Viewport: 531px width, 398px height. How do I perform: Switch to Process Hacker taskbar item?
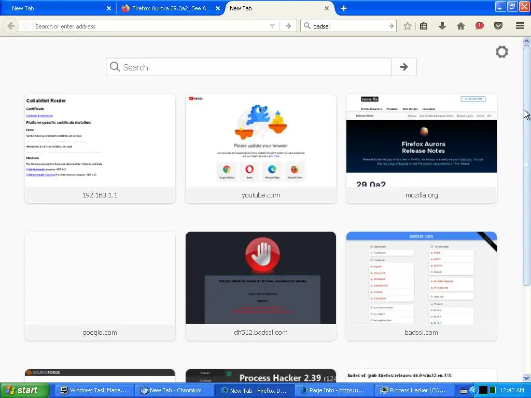pos(415,390)
